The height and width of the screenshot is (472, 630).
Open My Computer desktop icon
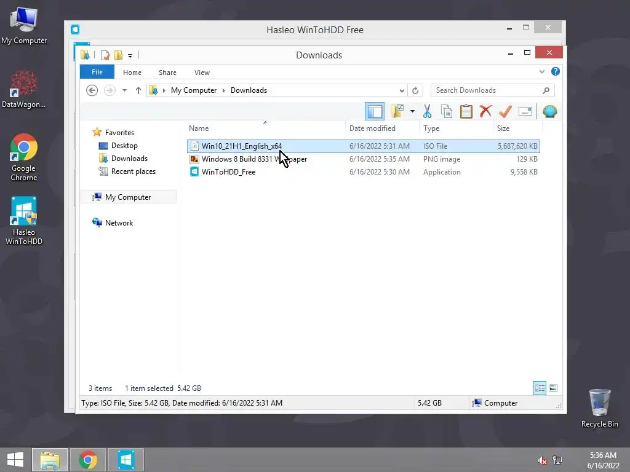tap(24, 26)
